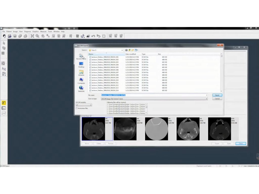Sort by the Size column header
The image size is (259, 194).
click(x=163, y=54)
